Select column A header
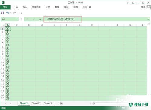Image resolution: width=151 pixels, height=110 pixels. click(x=8, y=25)
